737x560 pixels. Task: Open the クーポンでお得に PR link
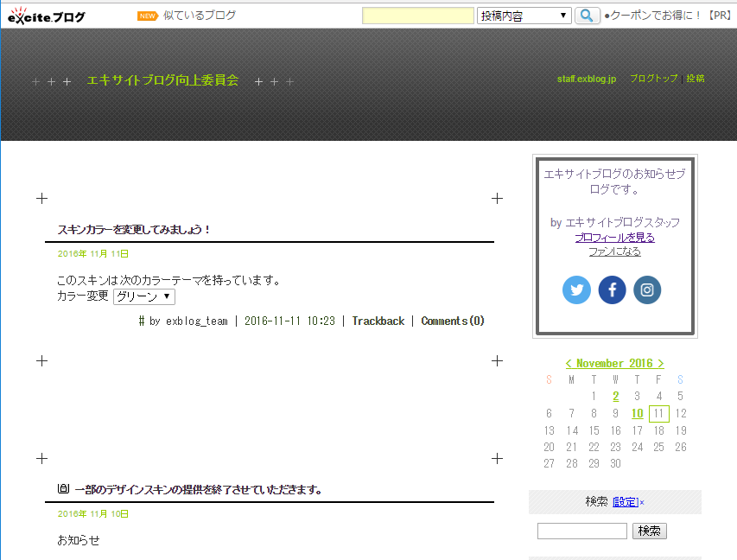click(668, 16)
